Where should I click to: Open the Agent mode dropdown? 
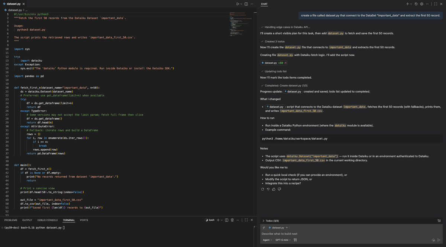pos(267,240)
